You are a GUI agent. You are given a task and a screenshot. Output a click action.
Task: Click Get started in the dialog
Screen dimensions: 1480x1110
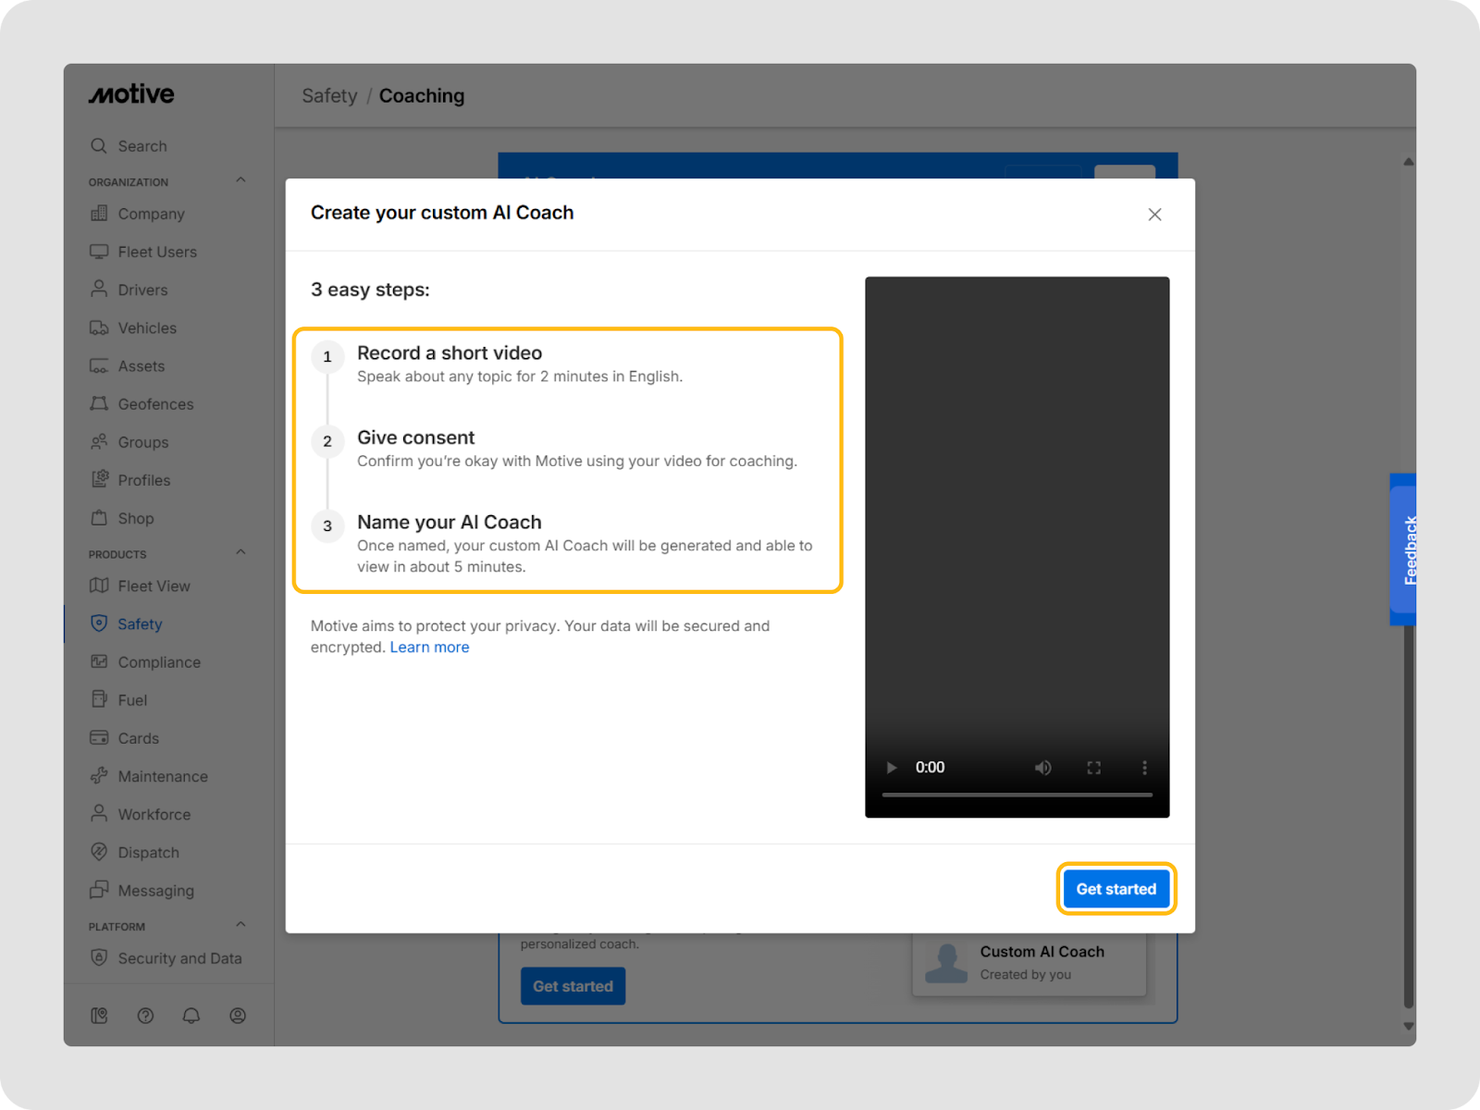click(1116, 889)
